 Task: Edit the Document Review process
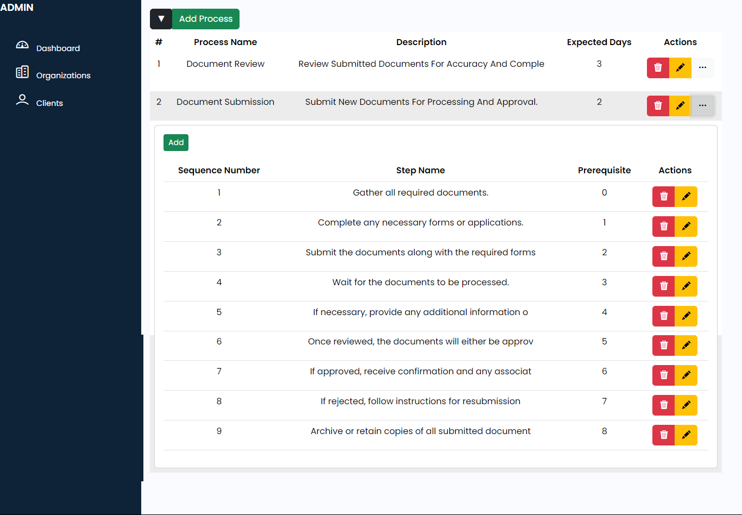click(x=680, y=68)
